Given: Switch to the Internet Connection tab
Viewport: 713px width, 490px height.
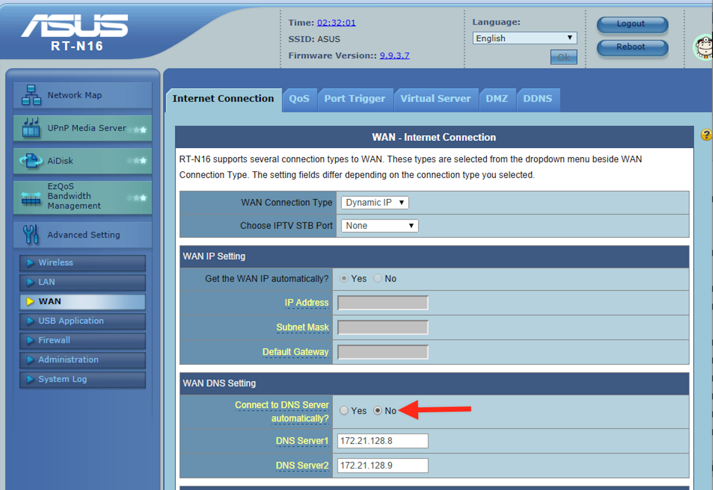Looking at the screenshot, I should coord(223,99).
